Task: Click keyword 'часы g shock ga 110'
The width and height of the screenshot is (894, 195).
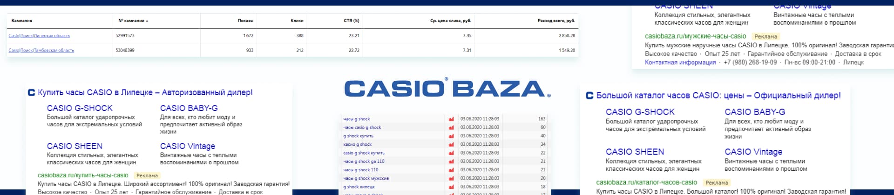Action: (364, 161)
